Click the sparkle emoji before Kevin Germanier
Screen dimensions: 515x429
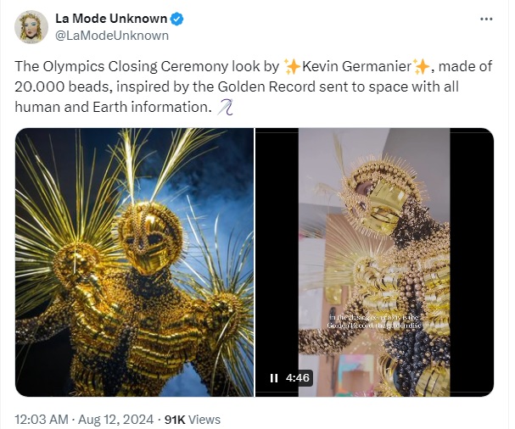pyautogui.click(x=292, y=67)
